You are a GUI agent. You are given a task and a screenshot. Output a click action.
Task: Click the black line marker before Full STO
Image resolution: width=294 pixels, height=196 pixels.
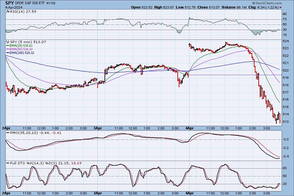[x=8, y=163]
